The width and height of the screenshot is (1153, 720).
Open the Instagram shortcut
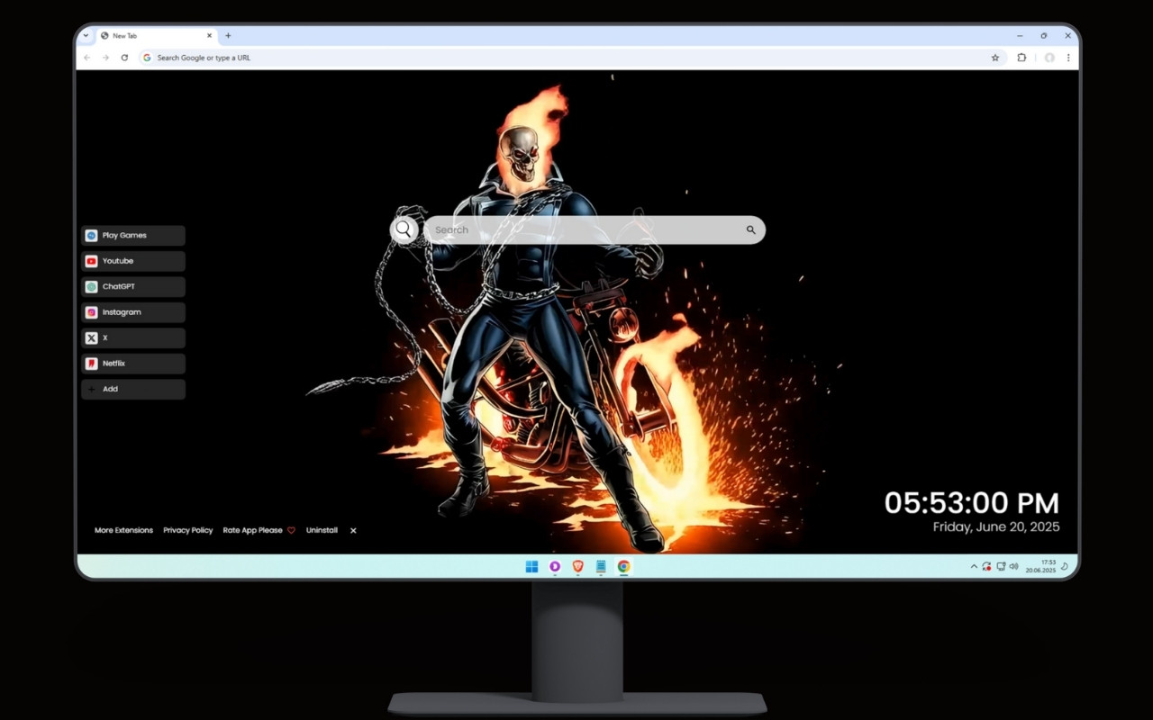pyautogui.click(x=133, y=312)
